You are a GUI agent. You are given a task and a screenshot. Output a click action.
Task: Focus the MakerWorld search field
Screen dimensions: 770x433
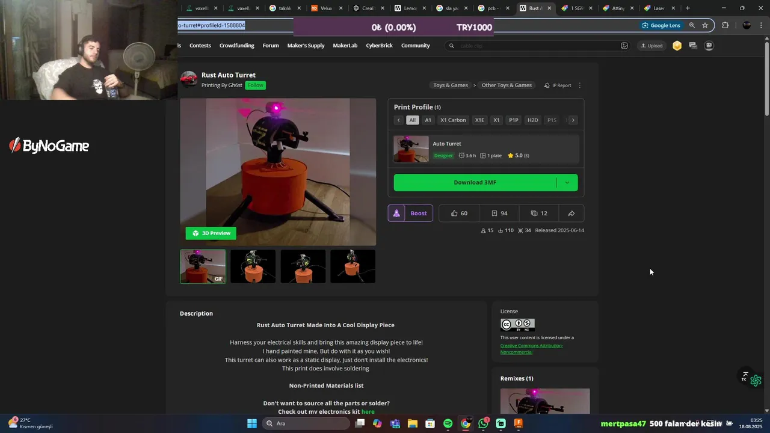537,46
